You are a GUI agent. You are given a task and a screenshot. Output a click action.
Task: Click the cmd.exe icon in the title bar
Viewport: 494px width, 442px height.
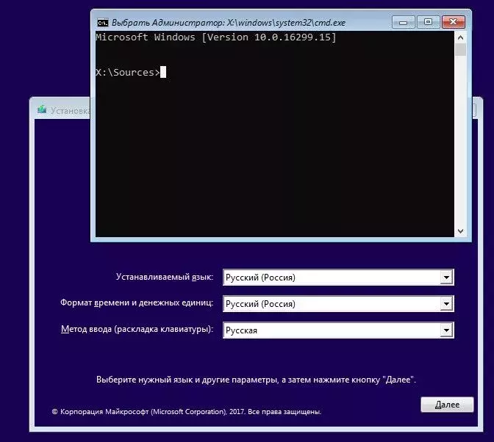click(x=103, y=23)
